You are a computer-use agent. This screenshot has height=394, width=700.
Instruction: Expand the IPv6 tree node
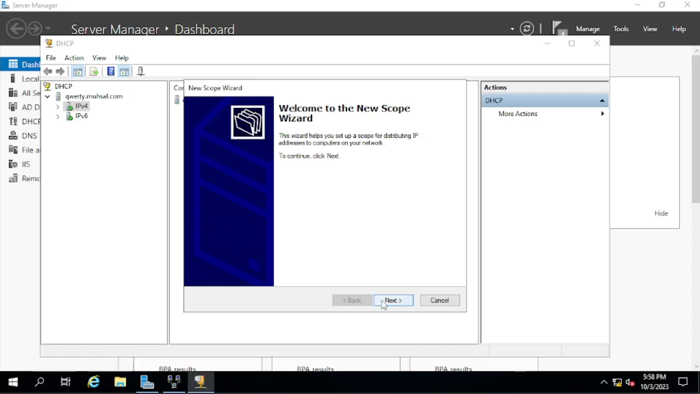pos(58,117)
